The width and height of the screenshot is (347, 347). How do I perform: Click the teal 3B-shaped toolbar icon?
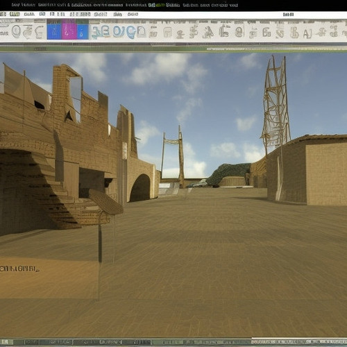(x=101, y=32)
